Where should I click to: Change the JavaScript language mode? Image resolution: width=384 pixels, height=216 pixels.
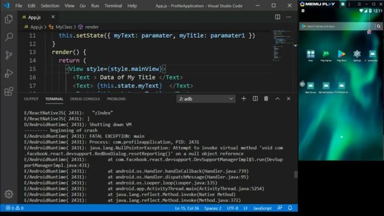pos(262,208)
